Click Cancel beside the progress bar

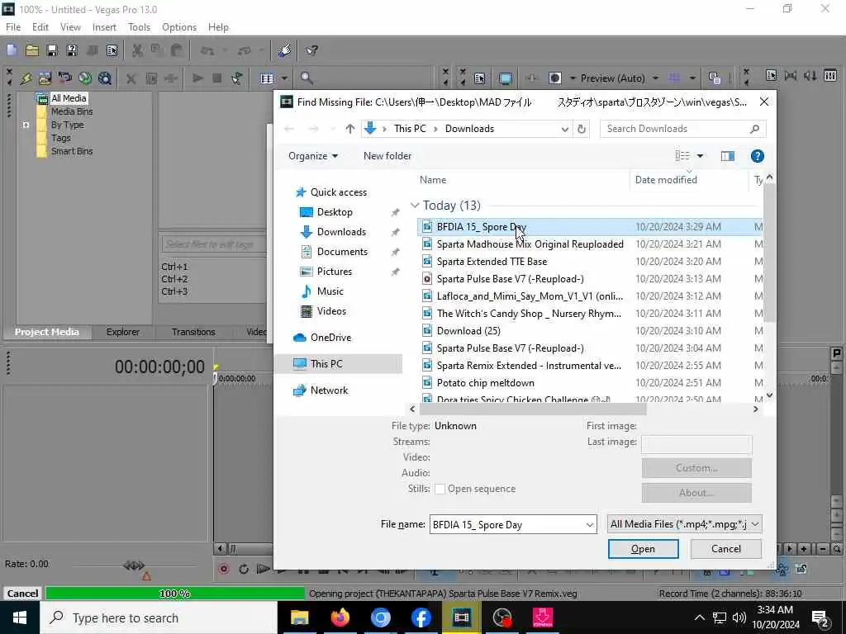click(22, 594)
